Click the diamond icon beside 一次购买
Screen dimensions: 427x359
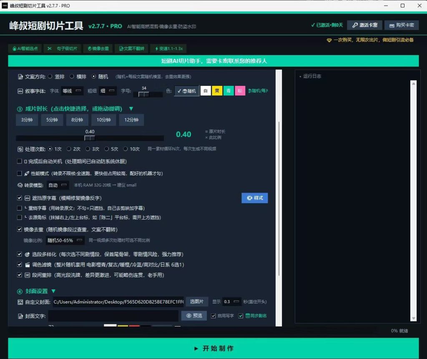pyautogui.click(x=329, y=40)
